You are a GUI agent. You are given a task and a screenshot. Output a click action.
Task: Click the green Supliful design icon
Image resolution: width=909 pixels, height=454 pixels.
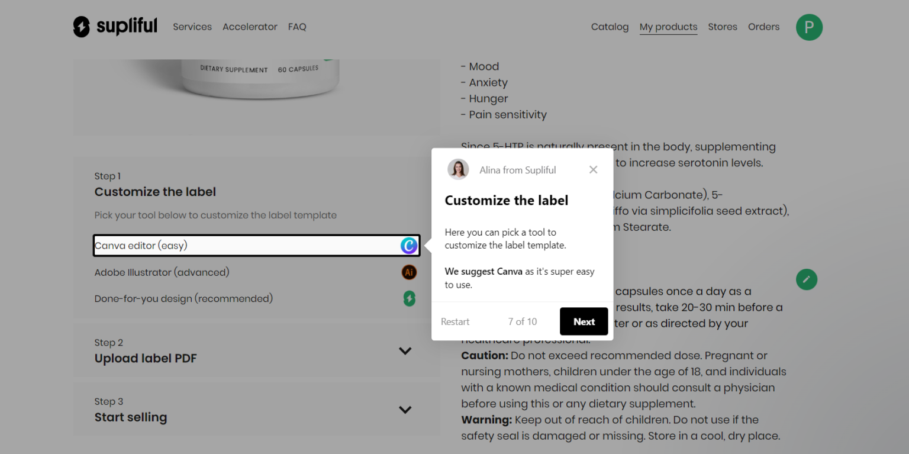[x=409, y=299]
